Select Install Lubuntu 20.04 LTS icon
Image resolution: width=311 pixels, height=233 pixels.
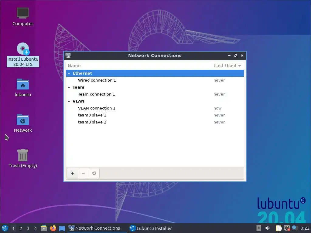coord(23,55)
